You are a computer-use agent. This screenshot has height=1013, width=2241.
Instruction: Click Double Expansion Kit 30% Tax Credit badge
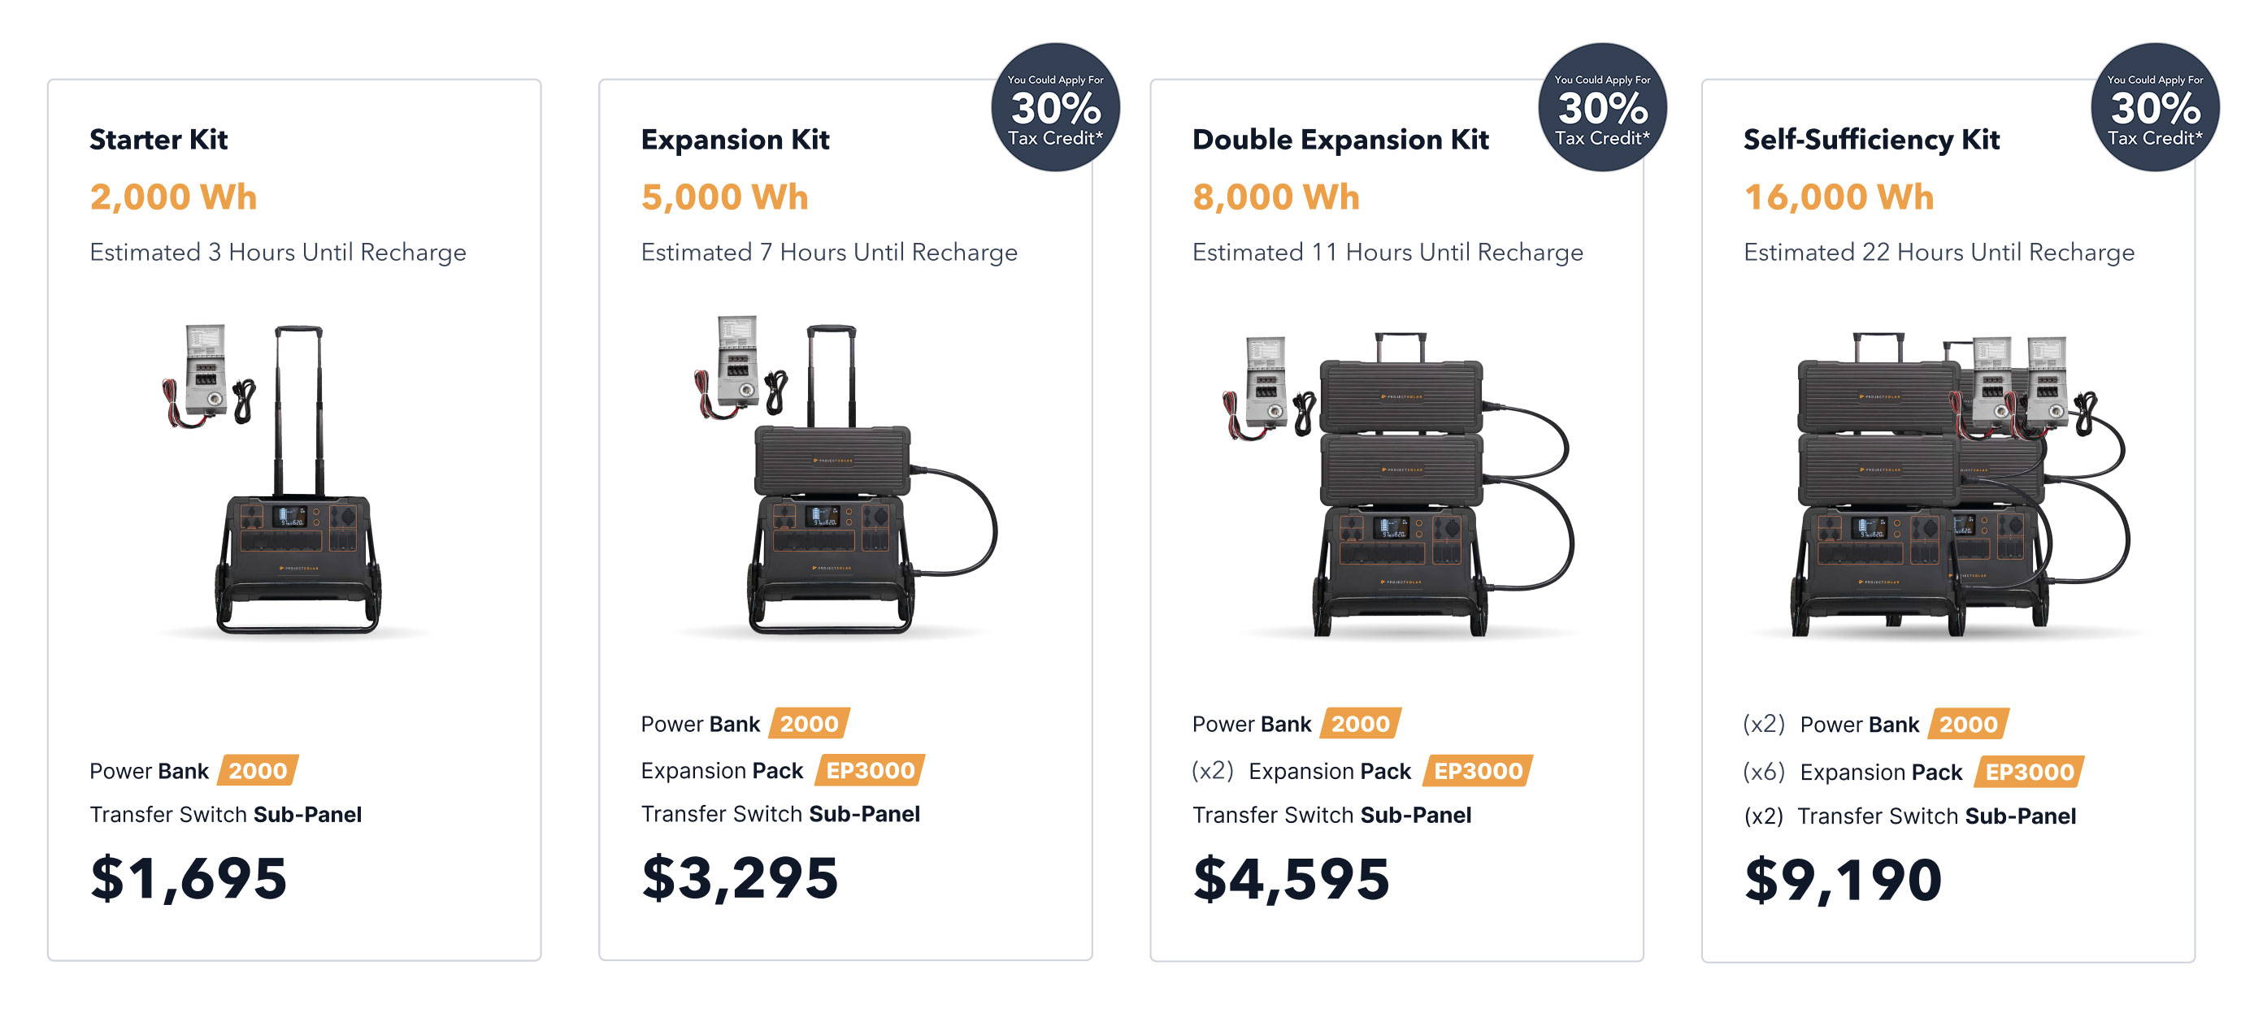[1602, 107]
